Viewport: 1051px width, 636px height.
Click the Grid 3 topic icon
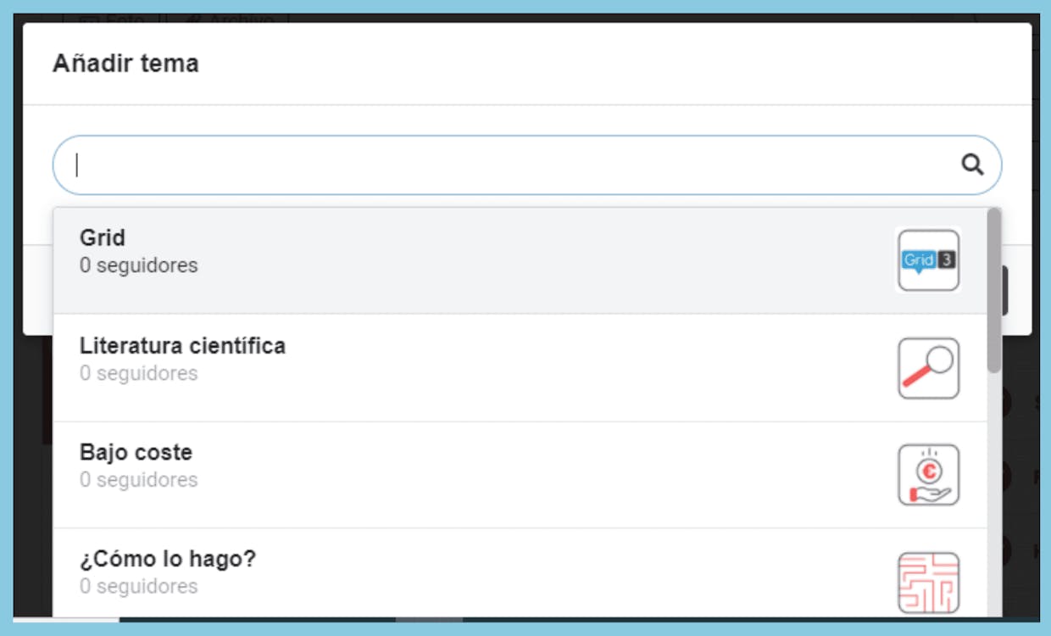(x=928, y=260)
